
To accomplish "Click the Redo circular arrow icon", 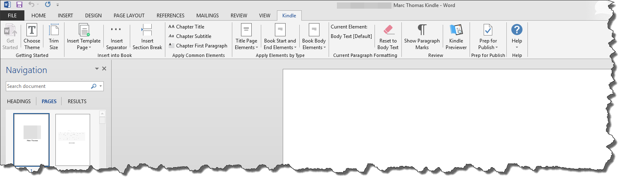I will point(48,5).
